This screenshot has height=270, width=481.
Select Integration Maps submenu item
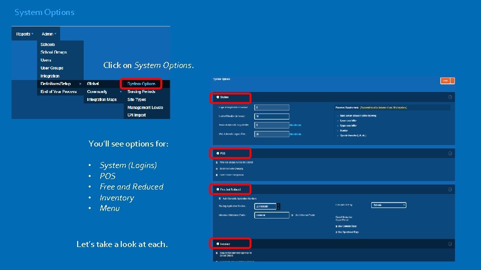pos(102,99)
